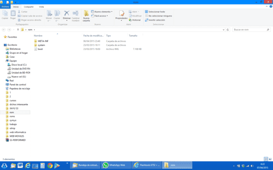Screen dimensions: 273x170
Task: Click Seleccionar todo
Action: (155, 12)
